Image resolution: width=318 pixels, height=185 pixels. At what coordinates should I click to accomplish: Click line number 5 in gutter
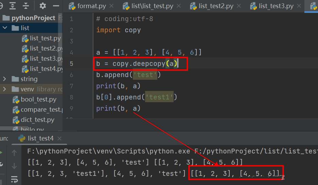(71, 64)
